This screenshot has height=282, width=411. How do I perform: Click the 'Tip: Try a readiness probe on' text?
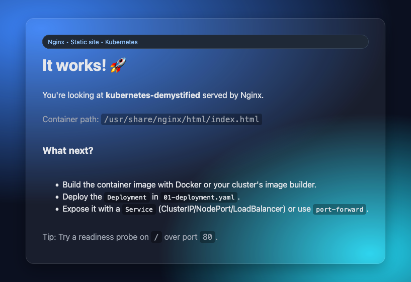coord(96,237)
